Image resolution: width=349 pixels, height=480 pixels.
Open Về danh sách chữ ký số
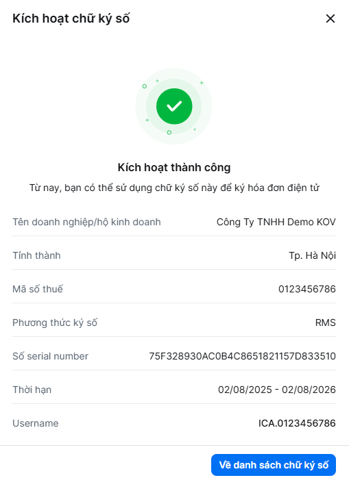point(274,465)
